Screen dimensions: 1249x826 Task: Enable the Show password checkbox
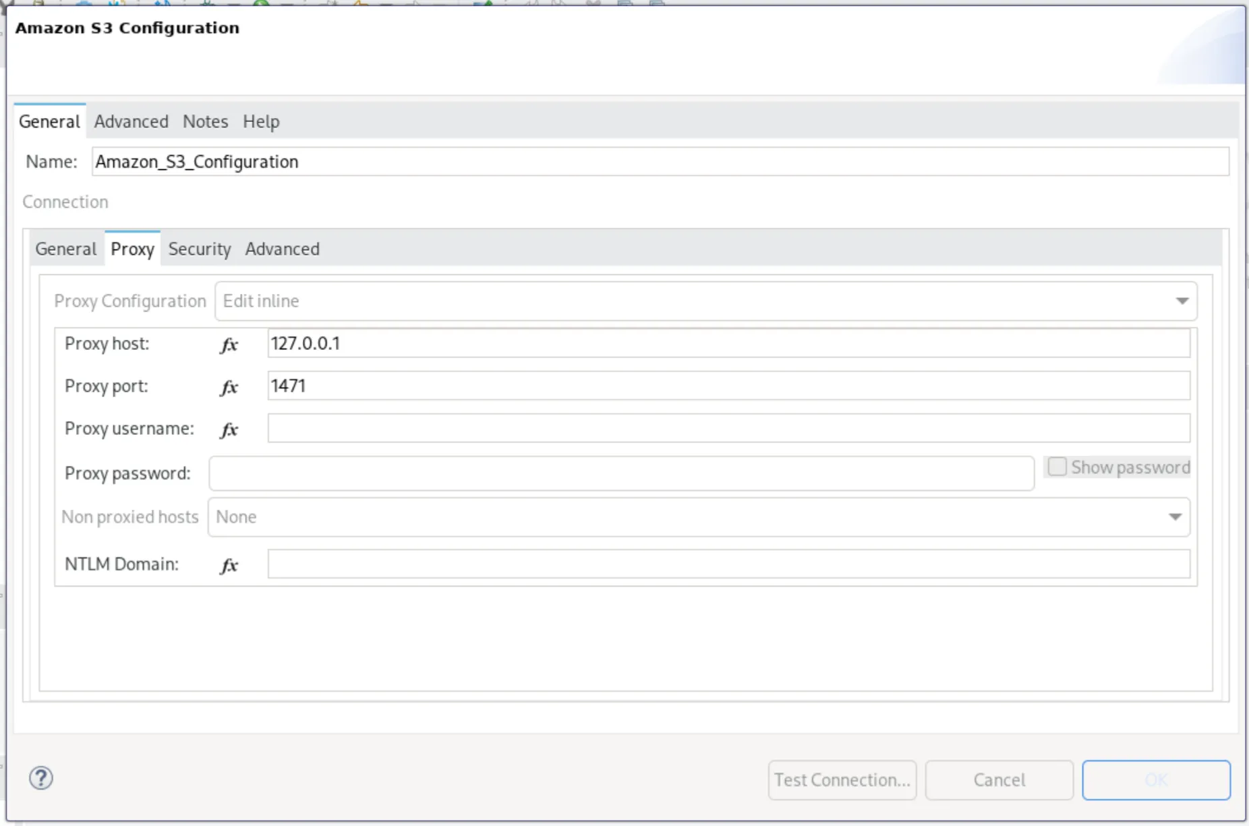(x=1057, y=467)
